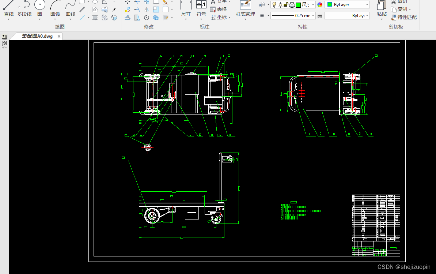Switch to the 装配图A0.dwg document tab

coord(37,36)
